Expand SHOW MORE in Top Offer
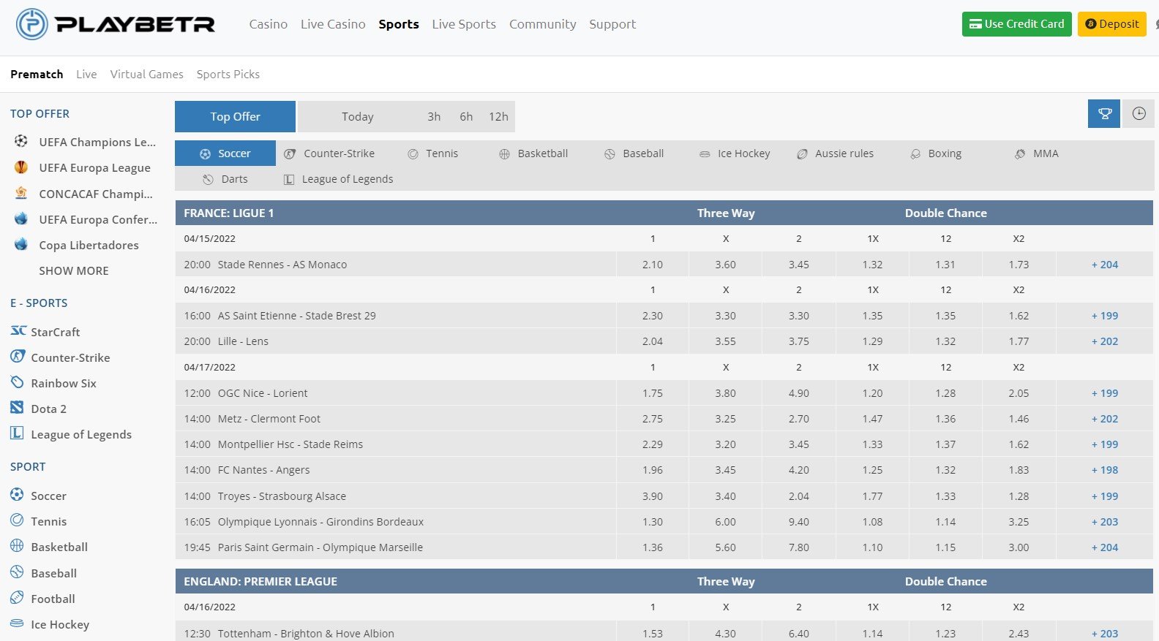 74,270
